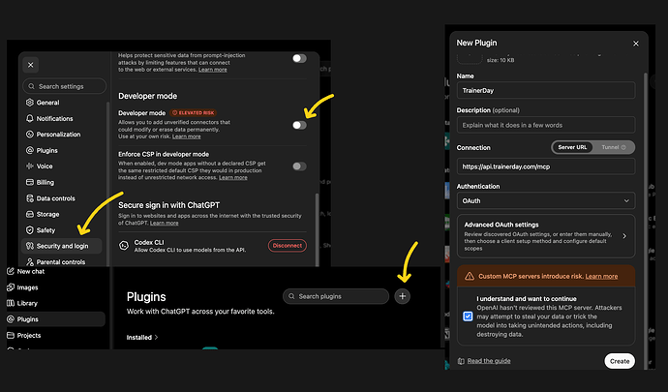Toggle prompt-injection protection switch
The width and height of the screenshot is (668, 392).
click(x=299, y=58)
